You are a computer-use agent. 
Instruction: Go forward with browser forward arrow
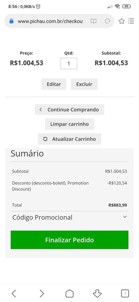(42, 294)
